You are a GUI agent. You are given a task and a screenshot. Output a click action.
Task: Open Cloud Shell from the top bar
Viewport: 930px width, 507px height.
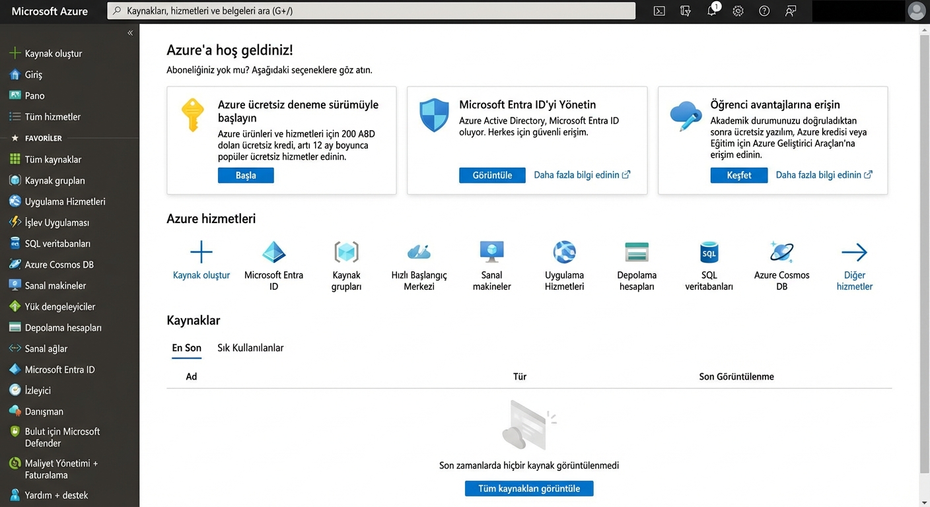pyautogui.click(x=659, y=11)
